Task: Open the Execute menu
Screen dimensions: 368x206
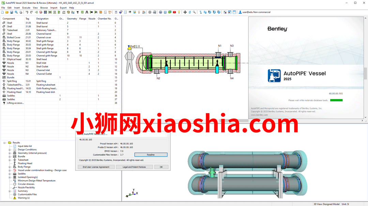Action: pos(26,8)
